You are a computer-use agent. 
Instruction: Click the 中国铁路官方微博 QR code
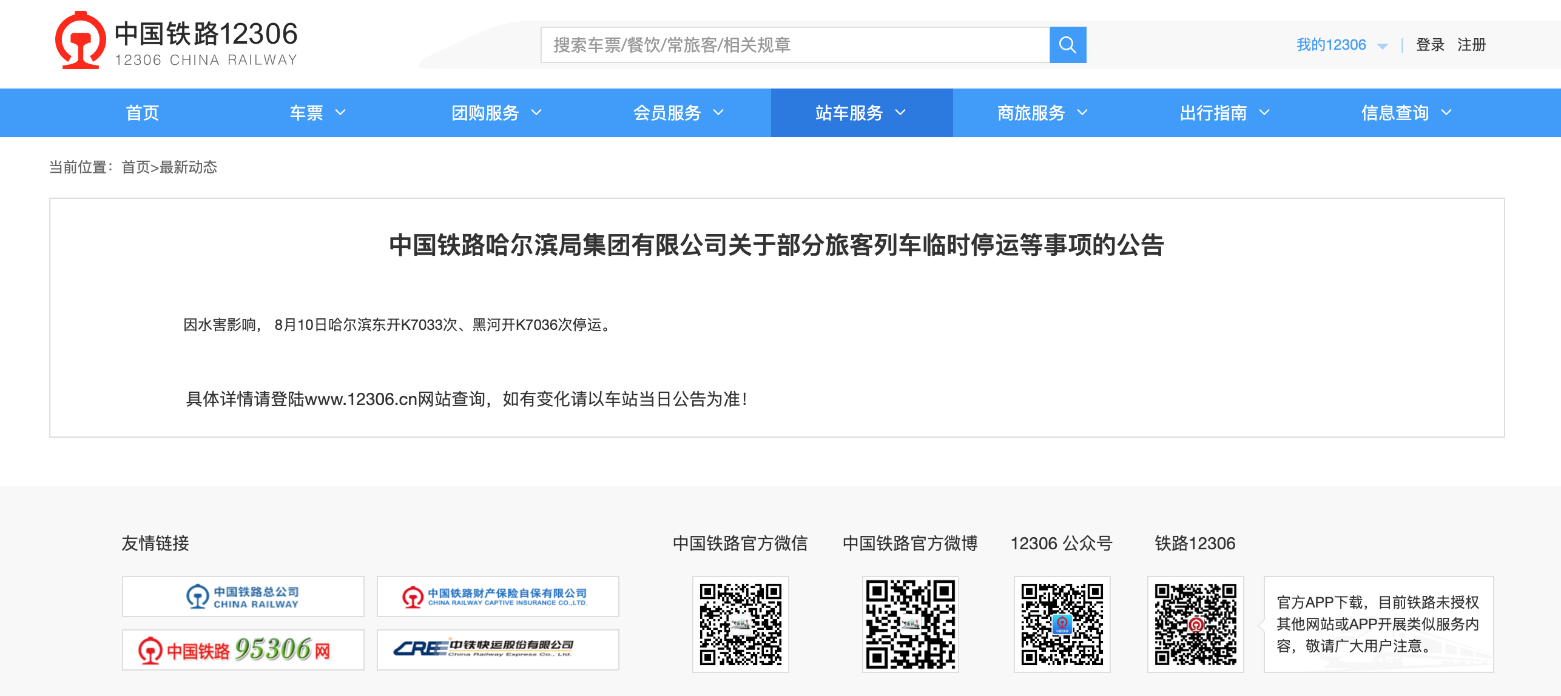pos(911,624)
